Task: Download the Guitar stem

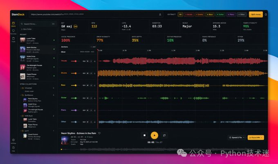Action: pyautogui.click(x=95, y=98)
